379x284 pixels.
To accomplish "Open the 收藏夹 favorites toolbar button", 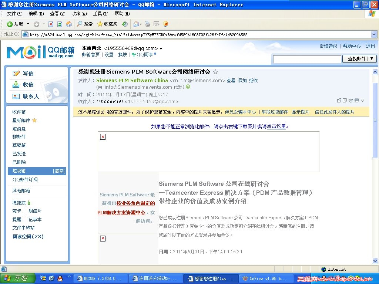I will click(107, 24).
